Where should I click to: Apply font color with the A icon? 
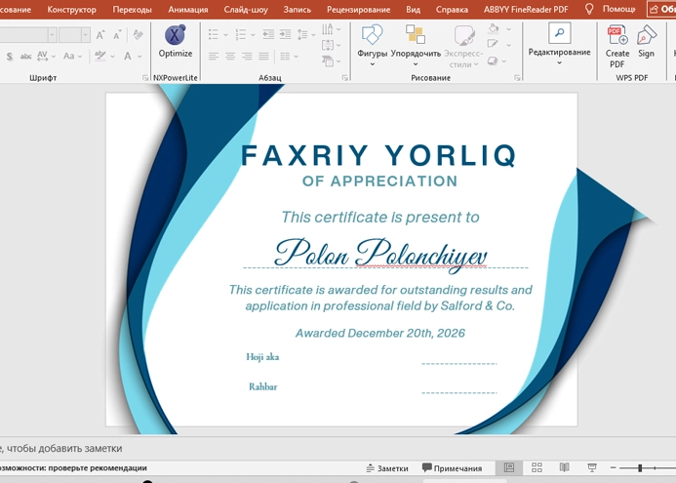coord(128,56)
